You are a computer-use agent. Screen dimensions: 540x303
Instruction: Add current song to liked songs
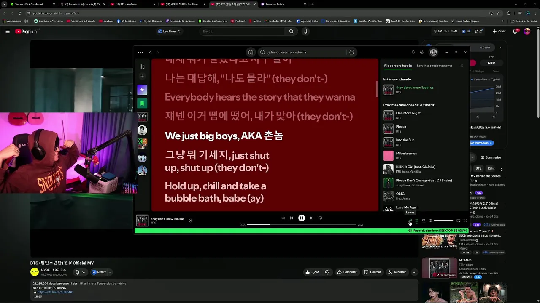191,220
